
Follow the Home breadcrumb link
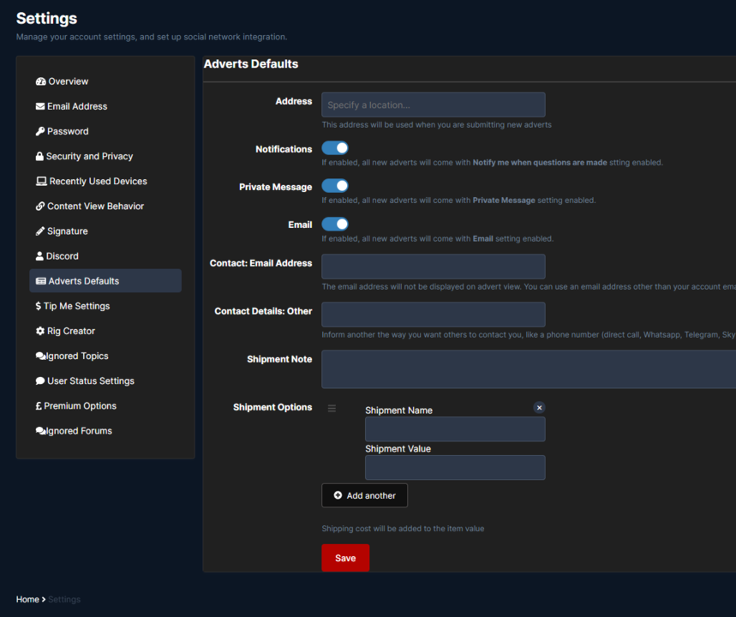(x=27, y=599)
